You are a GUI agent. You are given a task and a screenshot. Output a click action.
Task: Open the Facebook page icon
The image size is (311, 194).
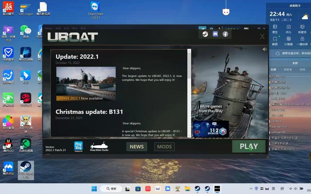pos(225,34)
